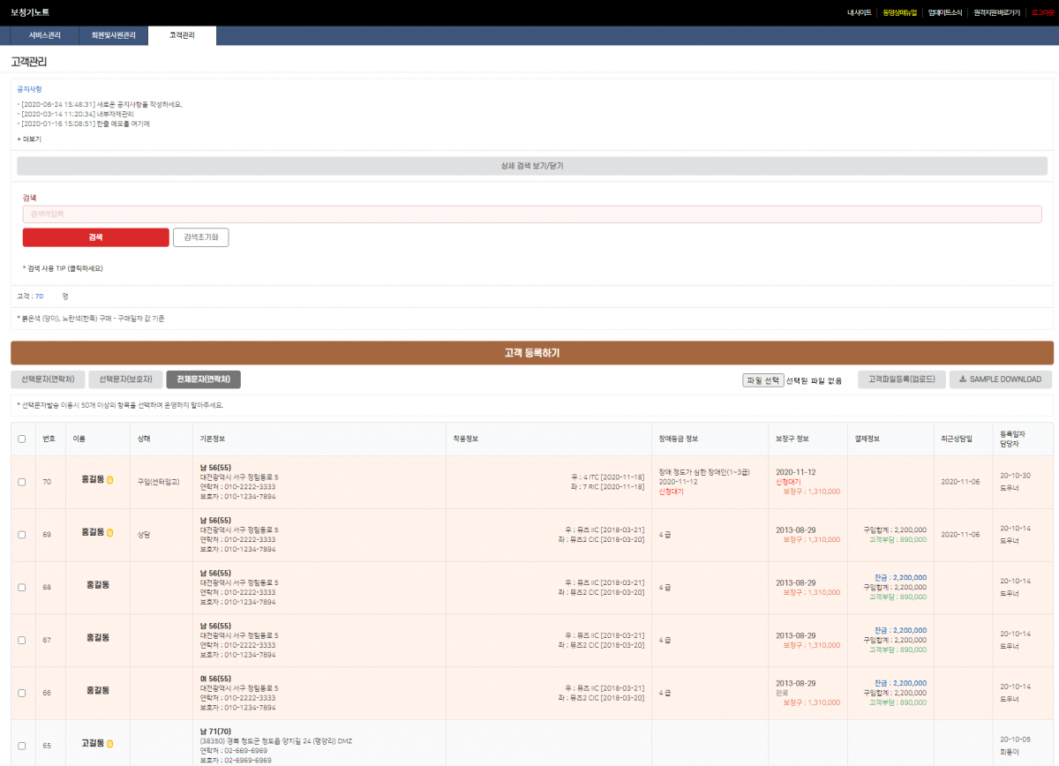Click the blue 2,200,000 amount link in row 68
This screenshot has width=1059, height=766.
(x=910, y=577)
